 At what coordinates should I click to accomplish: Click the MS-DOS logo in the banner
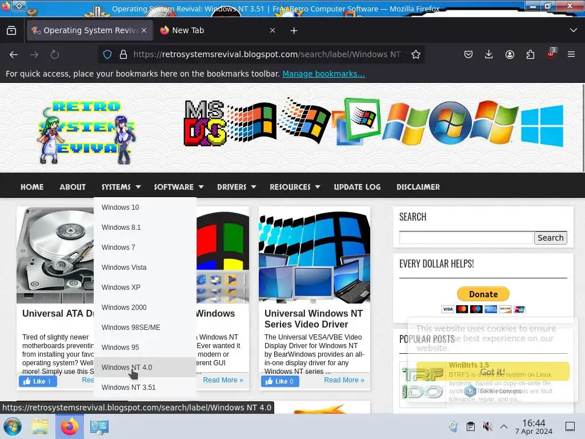pyautogui.click(x=205, y=123)
